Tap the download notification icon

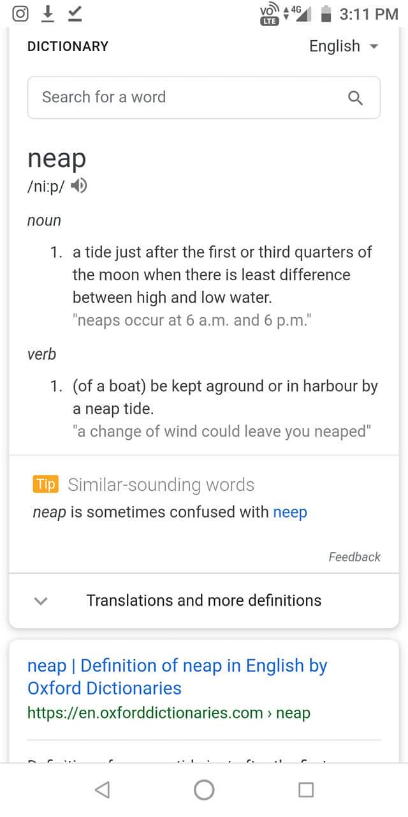(x=48, y=13)
